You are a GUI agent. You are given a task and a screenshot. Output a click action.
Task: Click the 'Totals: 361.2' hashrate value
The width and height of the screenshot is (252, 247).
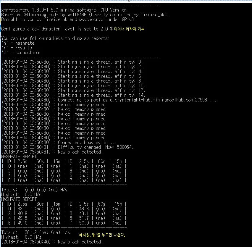pyautogui.click(x=31, y=233)
